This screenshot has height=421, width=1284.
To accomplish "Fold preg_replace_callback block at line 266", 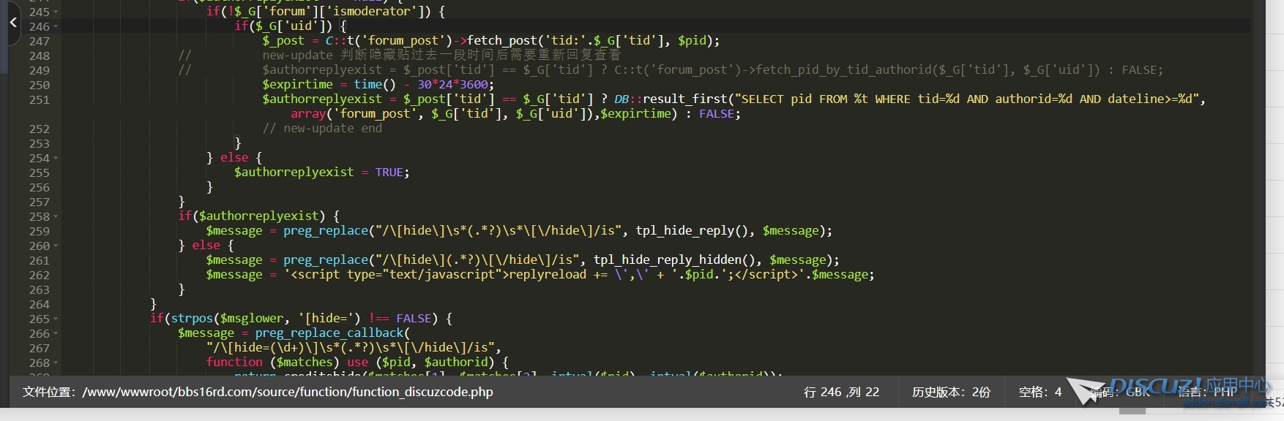I will coord(56,334).
